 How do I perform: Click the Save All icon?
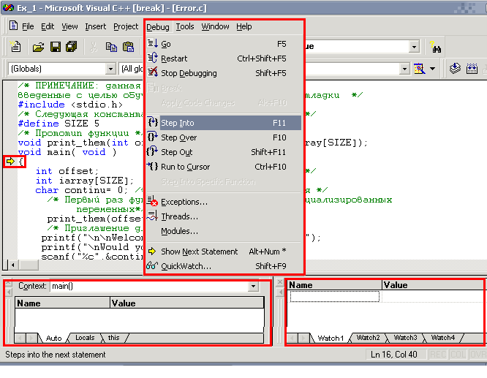pyautogui.click(x=72, y=47)
